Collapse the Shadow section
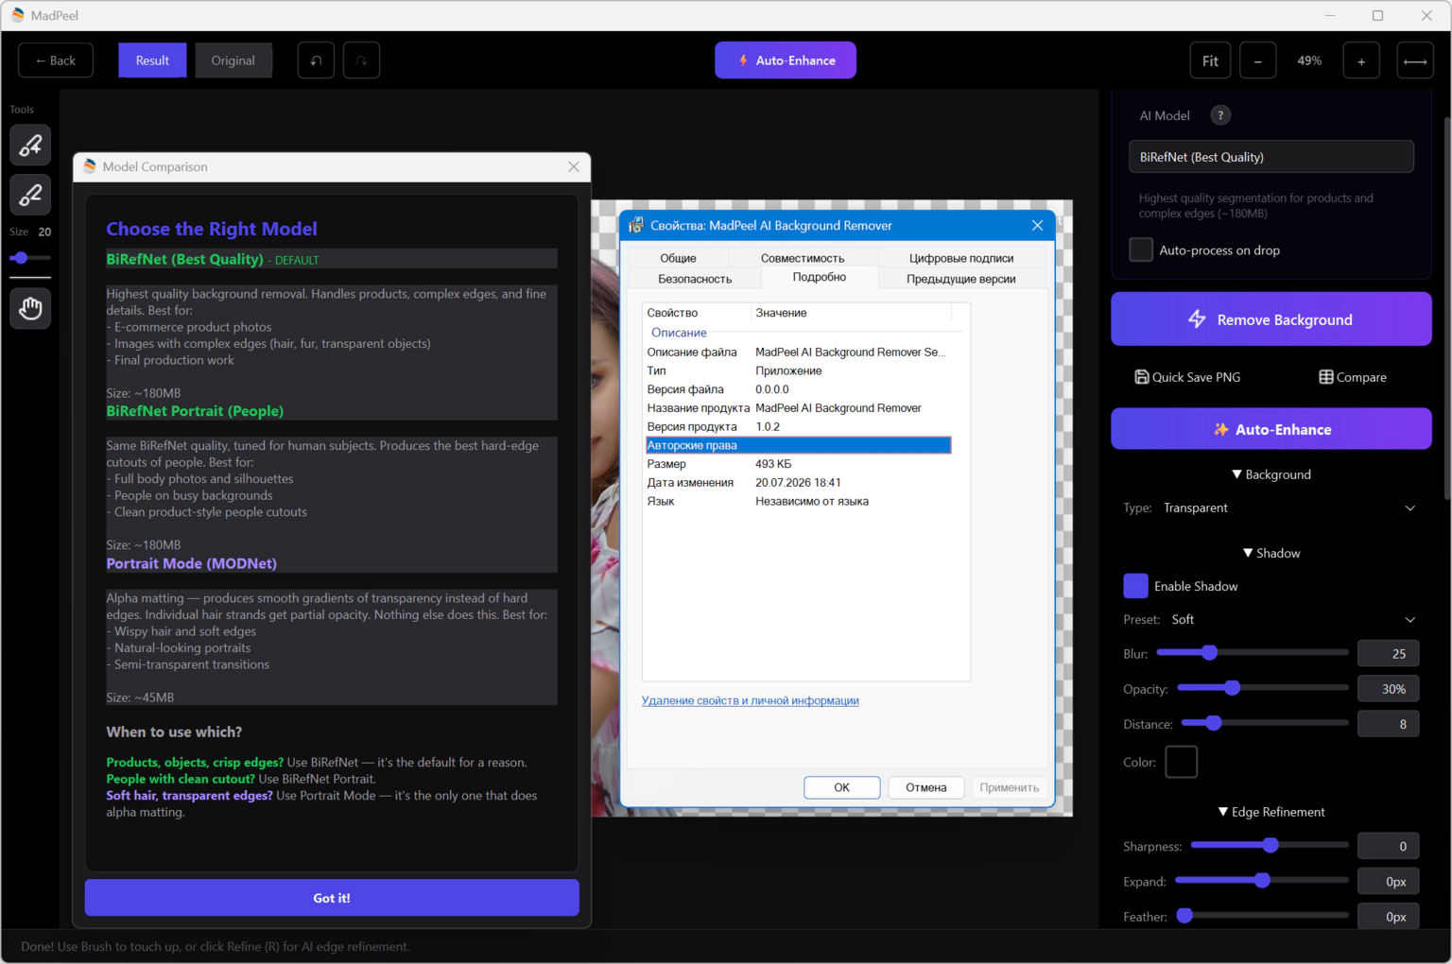The width and height of the screenshot is (1452, 964). 1271,553
